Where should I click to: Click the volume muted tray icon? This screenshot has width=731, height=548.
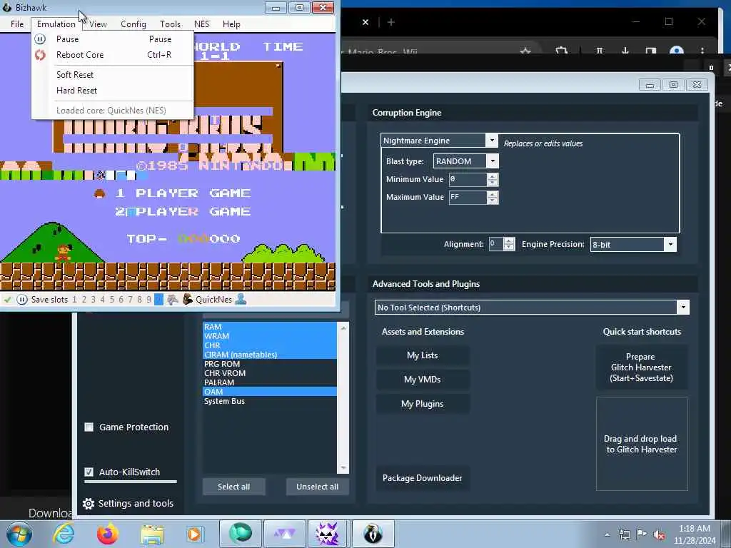pyautogui.click(x=659, y=535)
